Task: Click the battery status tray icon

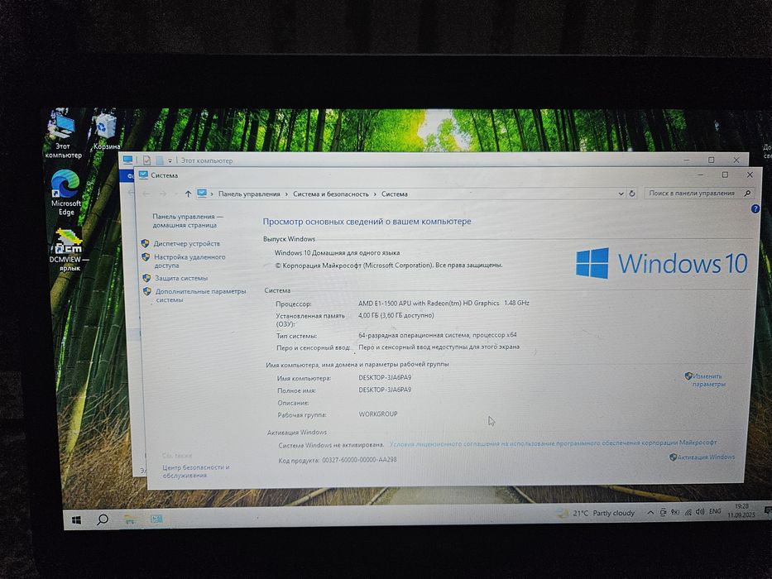Action: click(x=675, y=512)
